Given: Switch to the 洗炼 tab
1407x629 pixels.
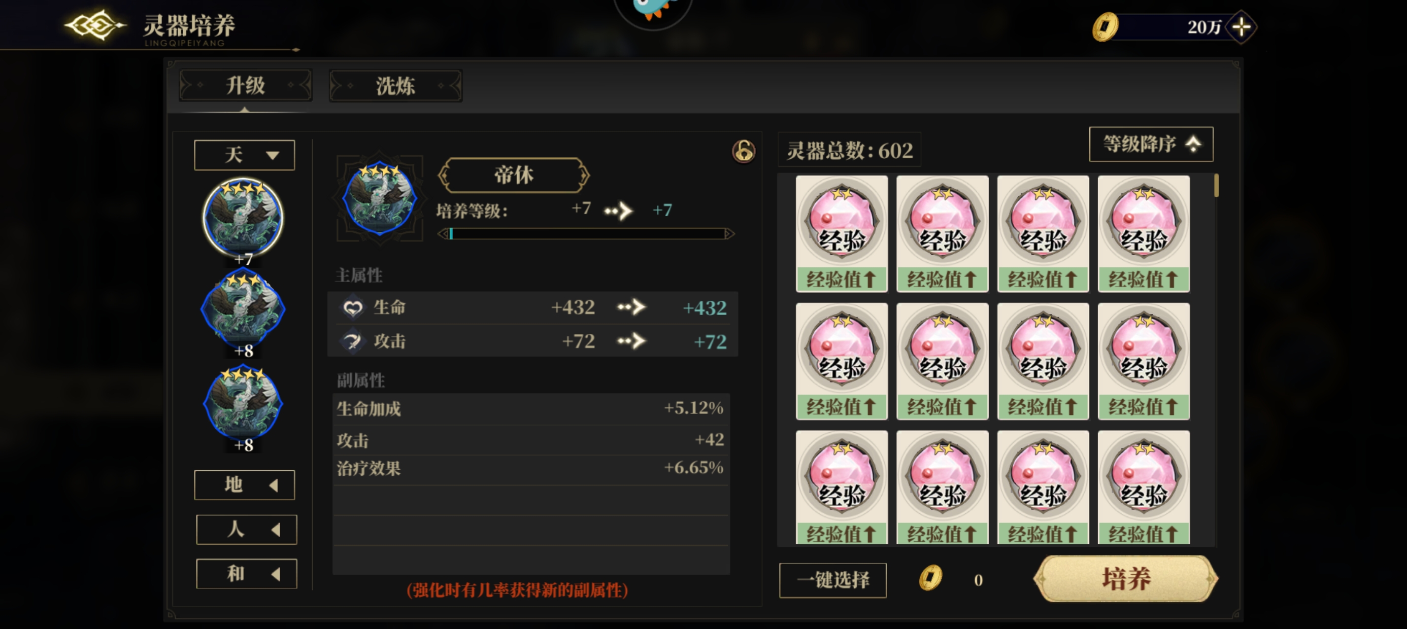Looking at the screenshot, I should (x=395, y=86).
